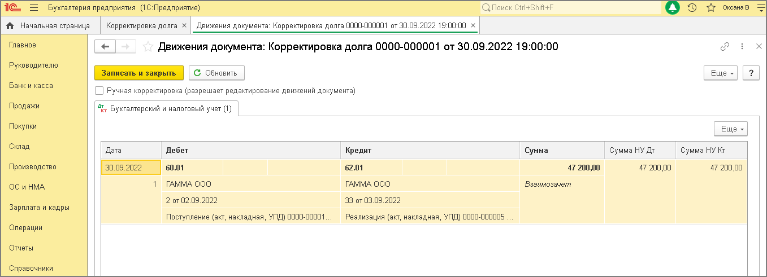The width and height of the screenshot is (767, 277).
Task: Open the Банк и касса section
Action: click(31, 85)
